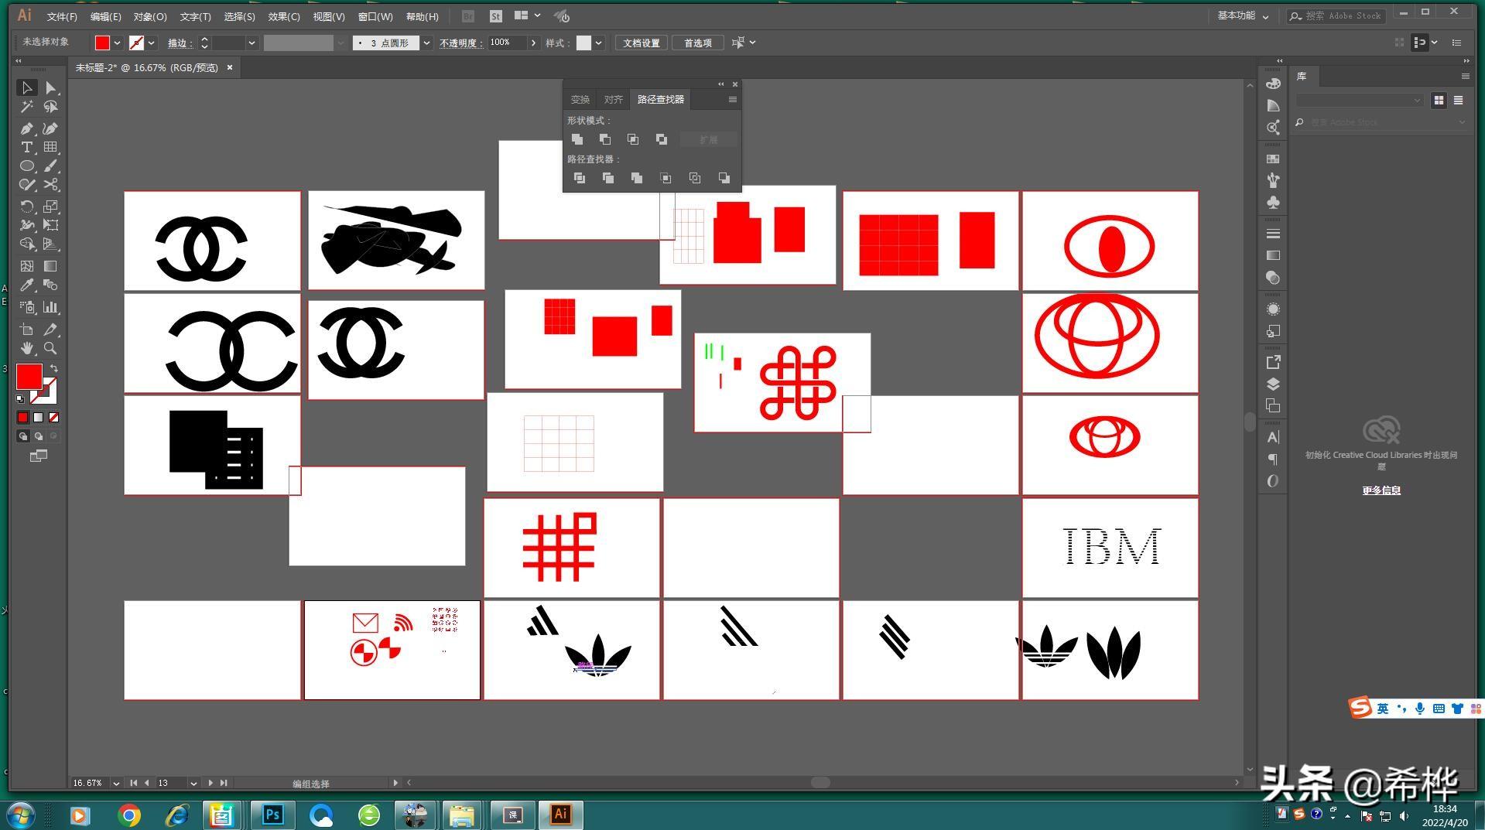
Task: Open fill color dropdown in control bar
Action: 117,43
